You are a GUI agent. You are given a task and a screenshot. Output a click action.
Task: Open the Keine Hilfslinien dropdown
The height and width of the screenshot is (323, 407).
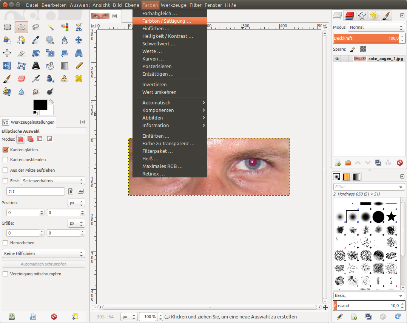(43, 253)
